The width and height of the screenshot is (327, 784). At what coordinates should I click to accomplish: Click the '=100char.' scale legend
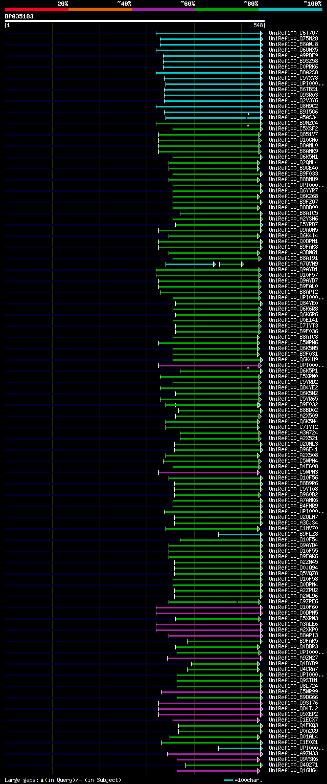[244, 780]
